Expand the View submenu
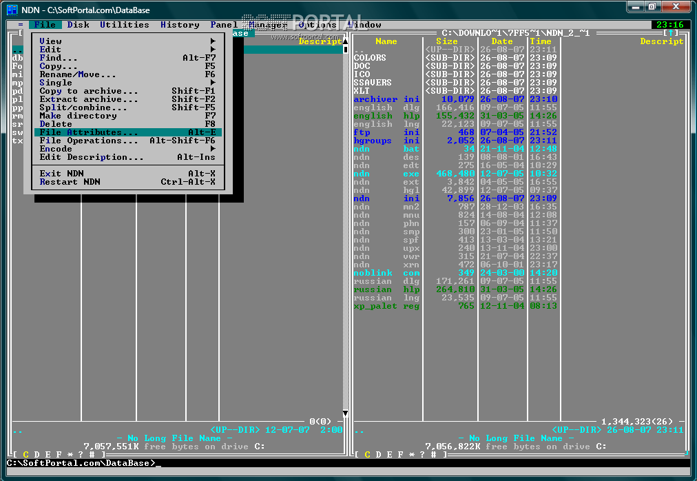 (127, 41)
